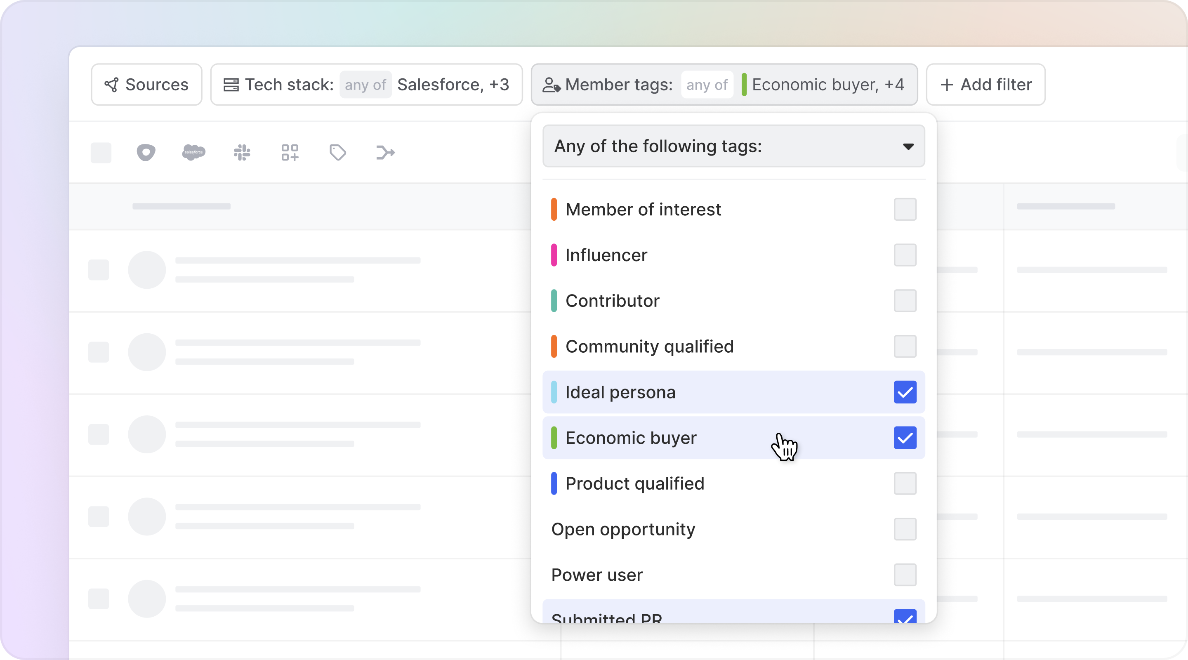
Task: Click the Slack icon in the toolbar
Action: tap(242, 152)
